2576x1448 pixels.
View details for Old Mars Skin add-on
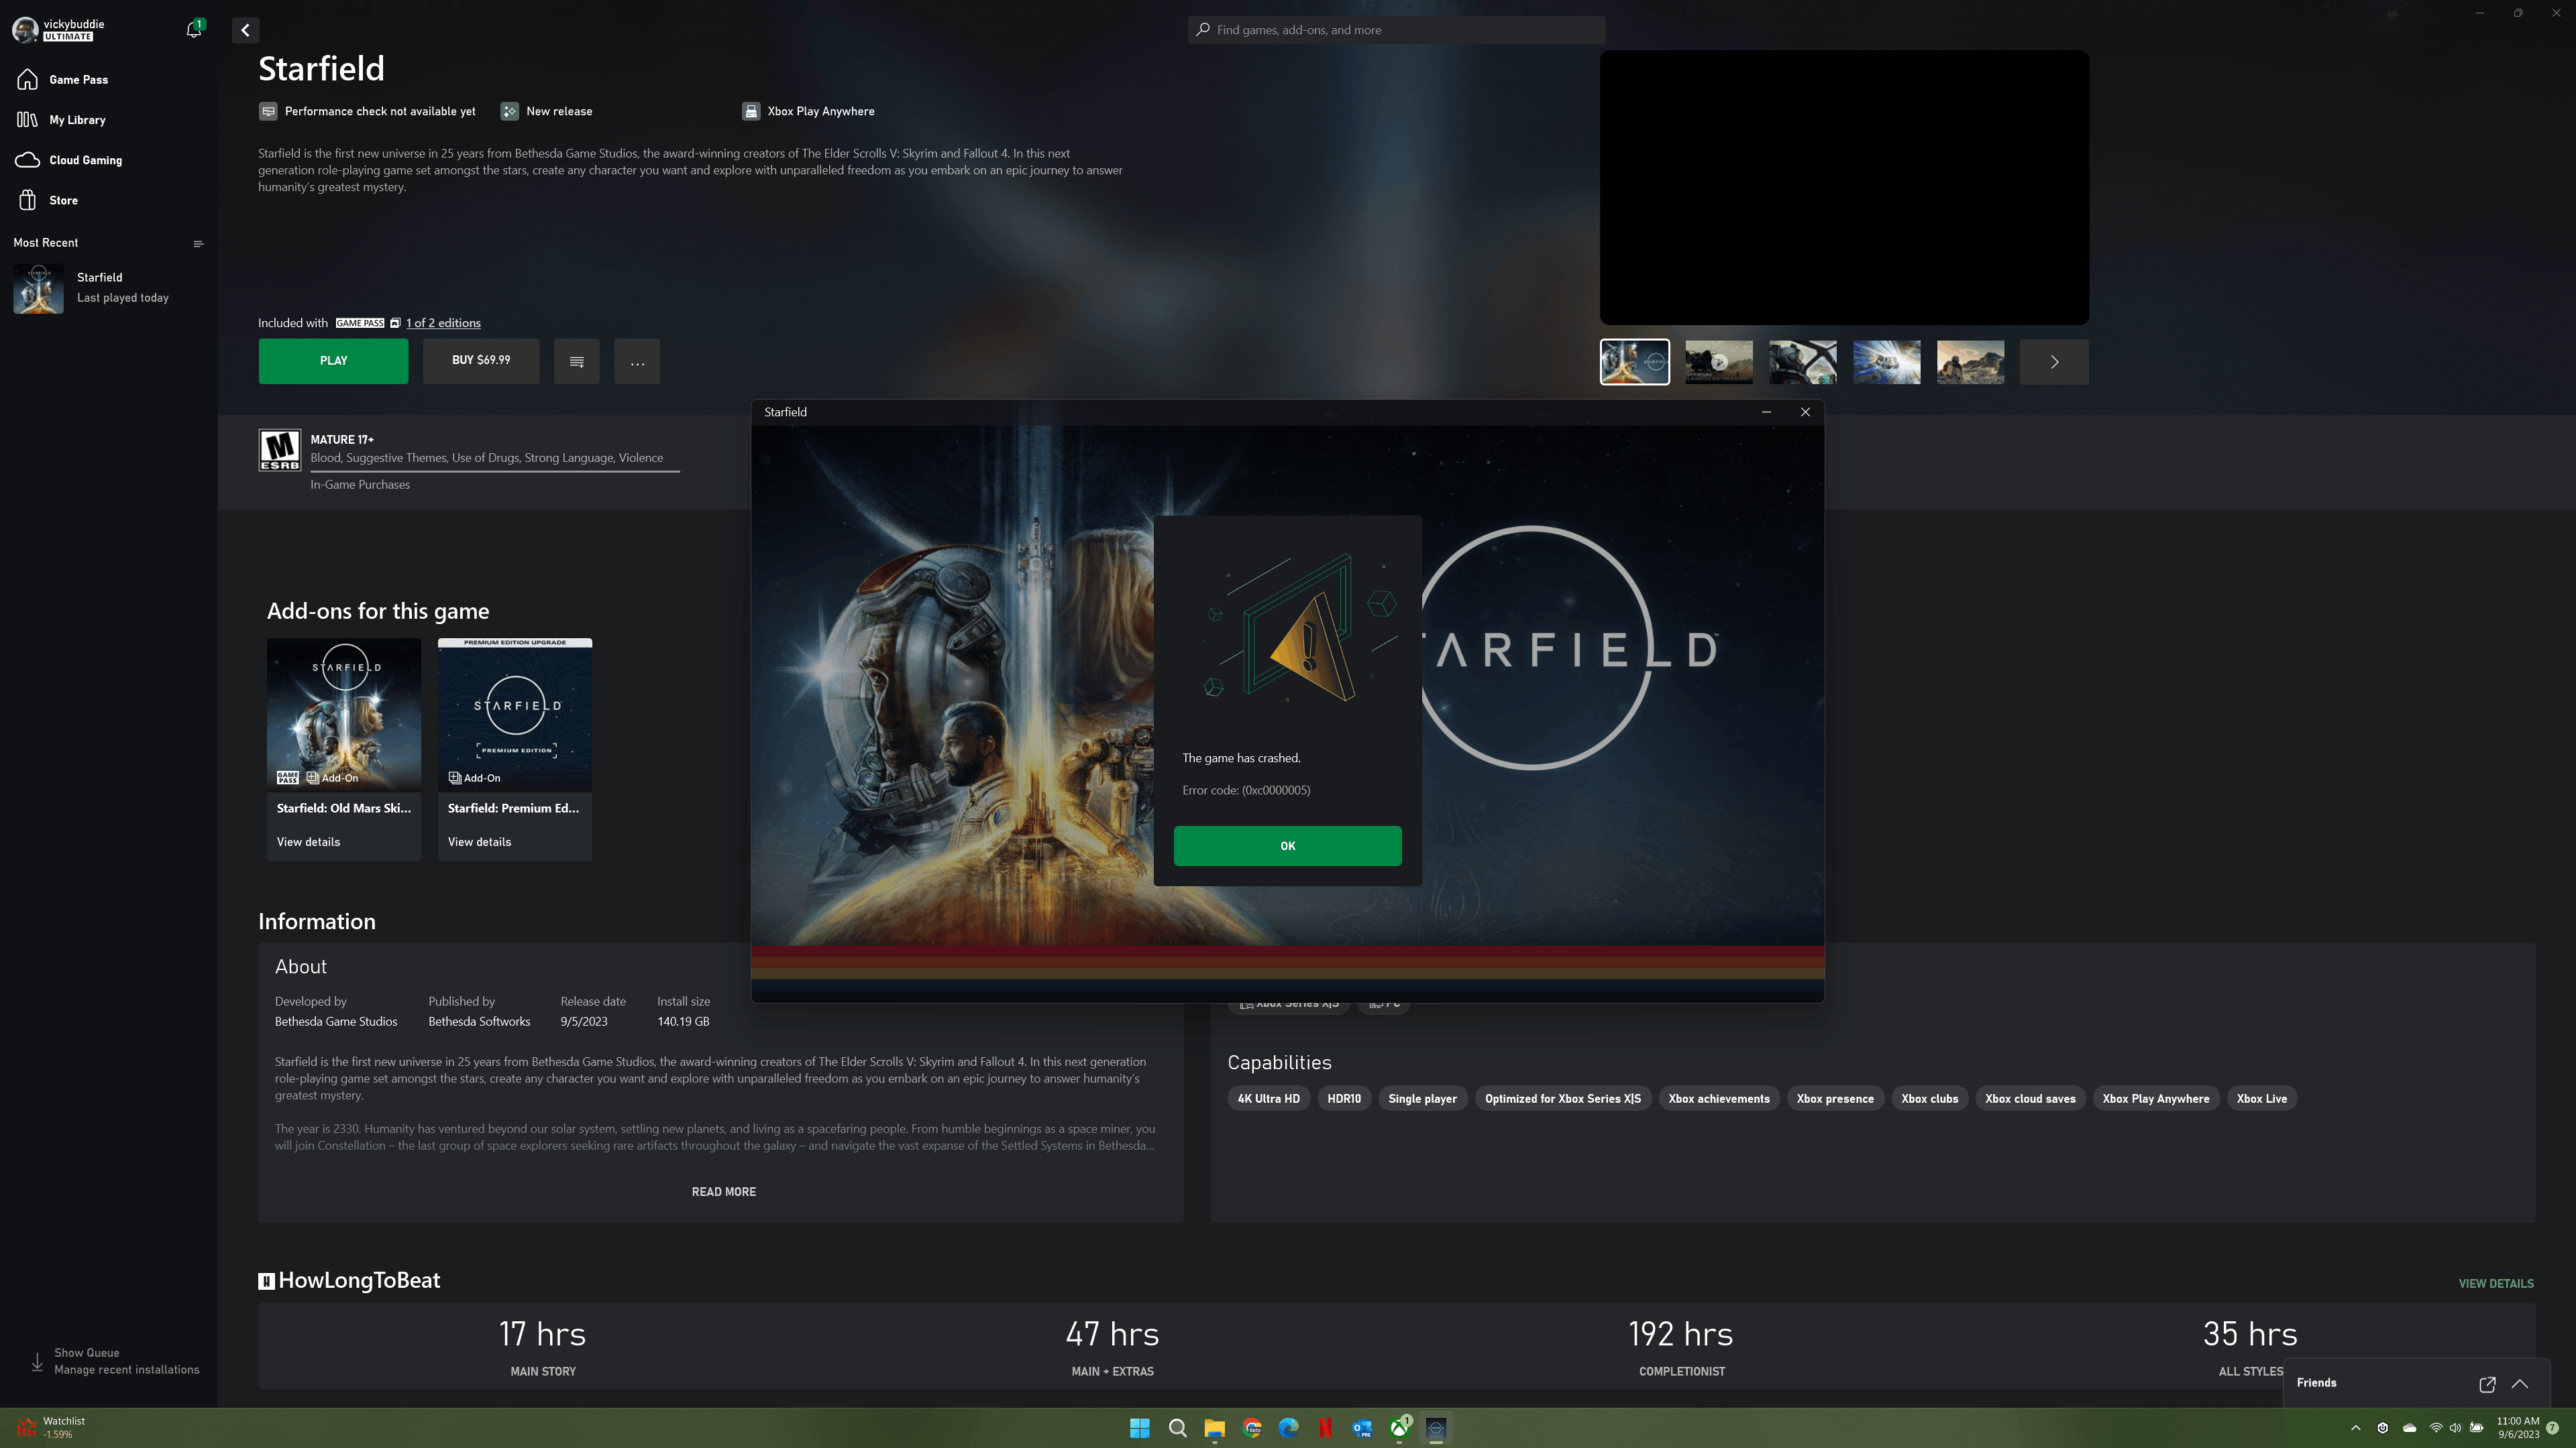(x=308, y=841)
